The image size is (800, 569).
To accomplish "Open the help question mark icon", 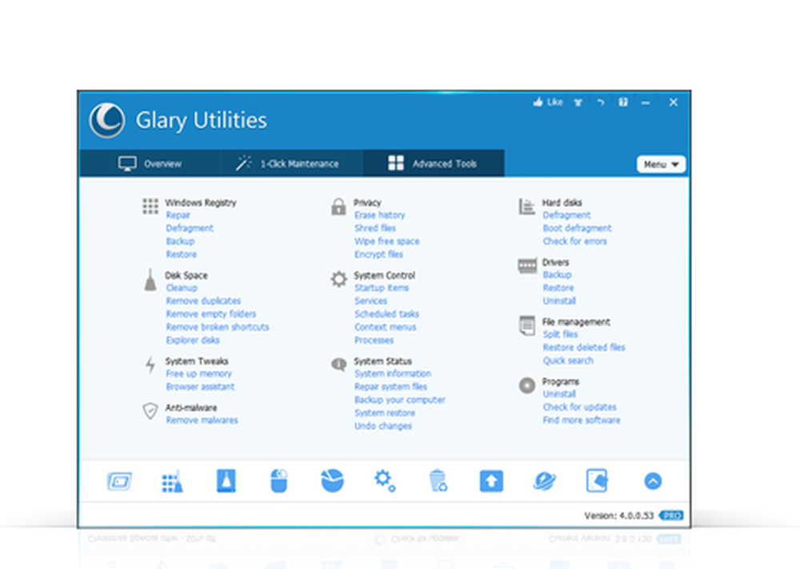I will point(622,102).
